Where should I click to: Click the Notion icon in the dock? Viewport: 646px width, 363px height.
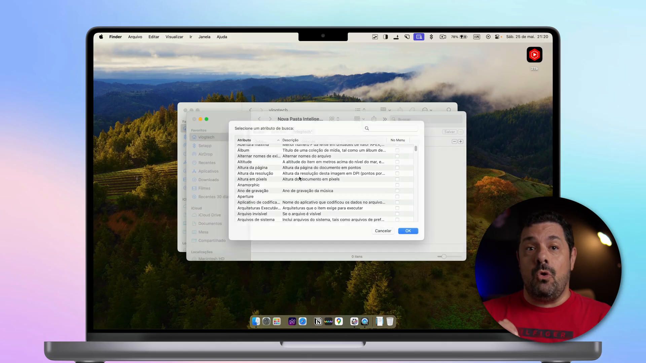point(319,321)
